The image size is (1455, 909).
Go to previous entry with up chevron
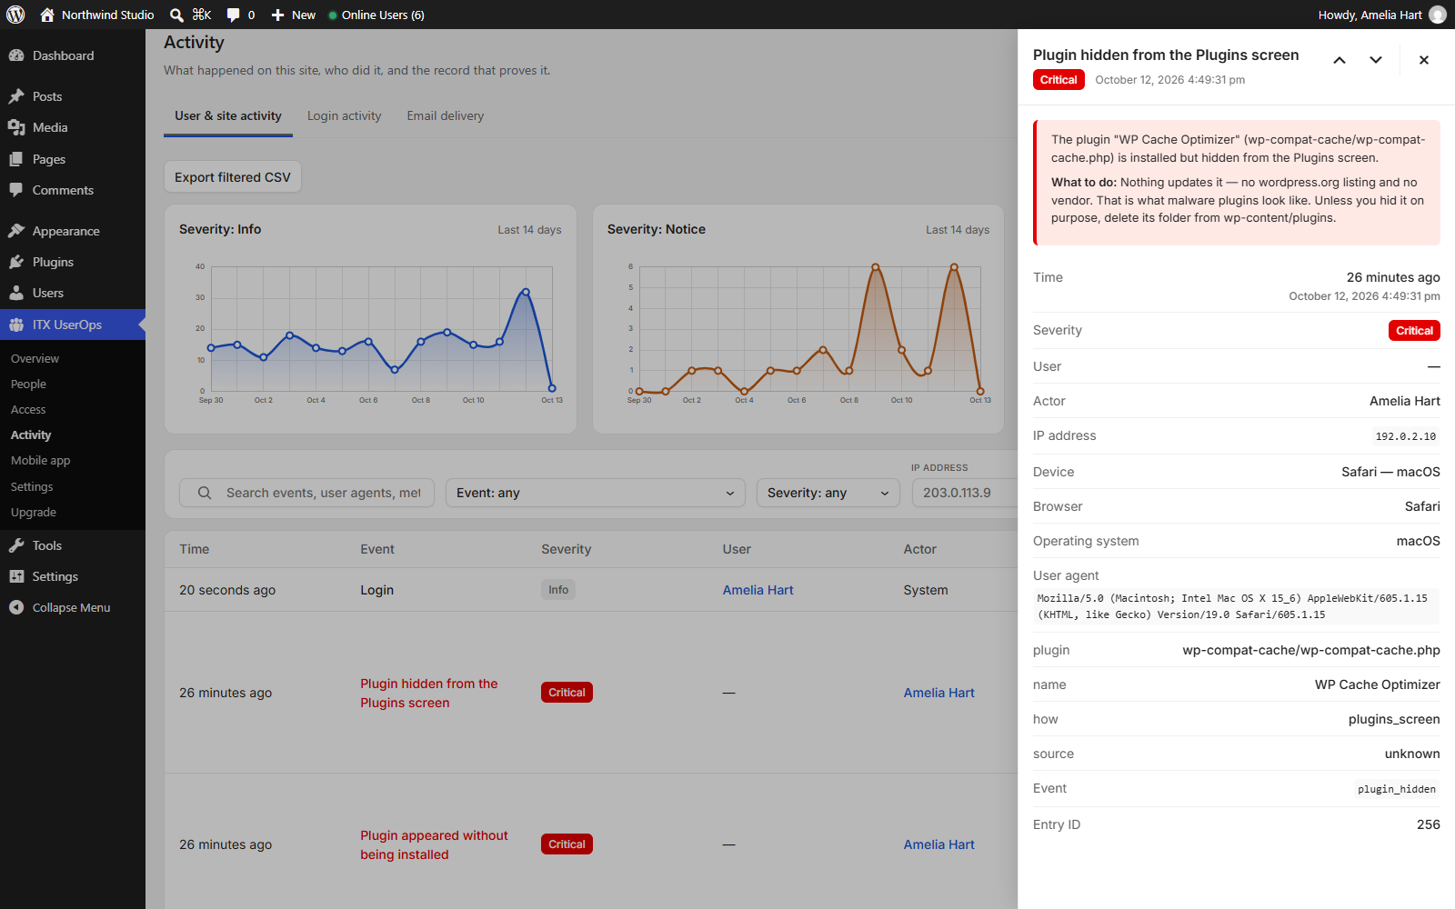point(1340,60)
